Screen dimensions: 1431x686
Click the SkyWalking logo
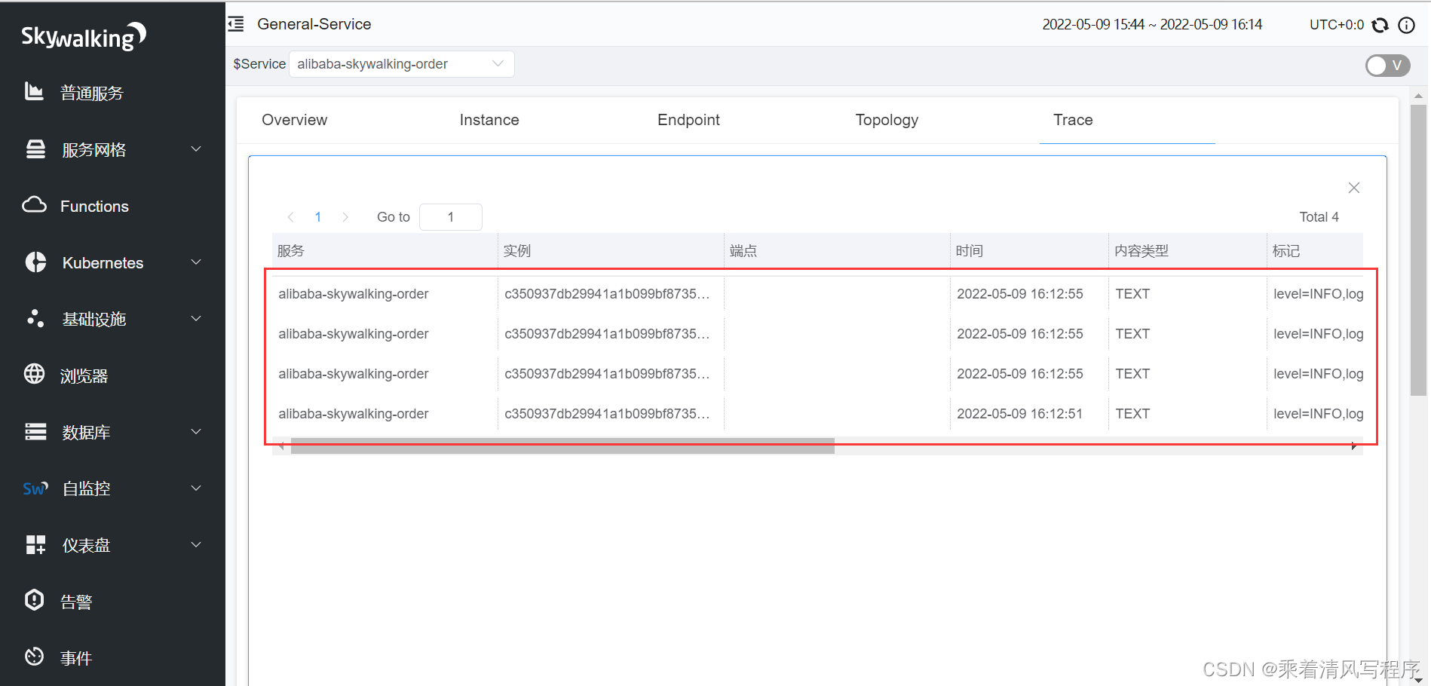83,35
